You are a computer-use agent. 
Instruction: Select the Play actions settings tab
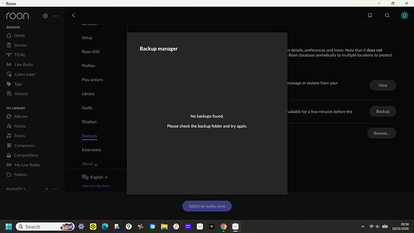click(x=92, y=79)
